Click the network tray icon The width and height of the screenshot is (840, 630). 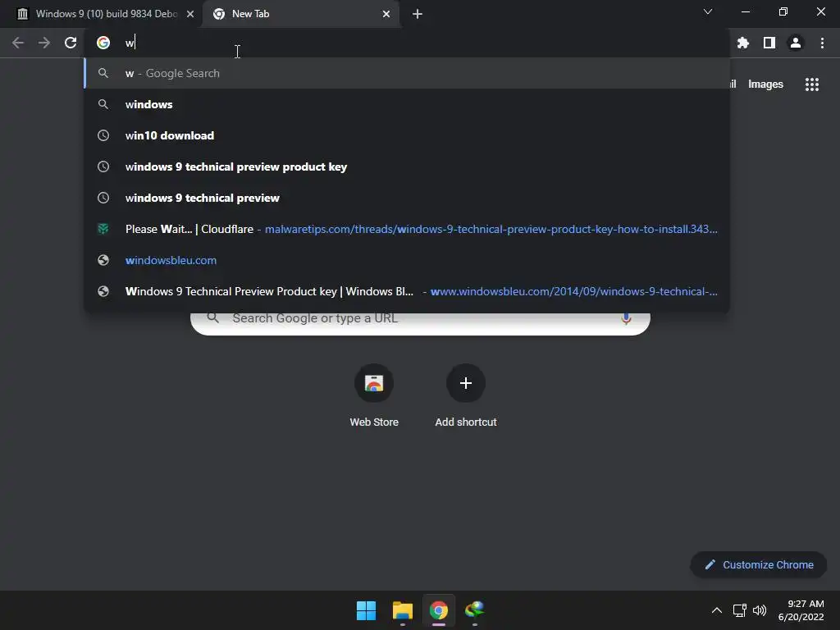tap(740, 610)
